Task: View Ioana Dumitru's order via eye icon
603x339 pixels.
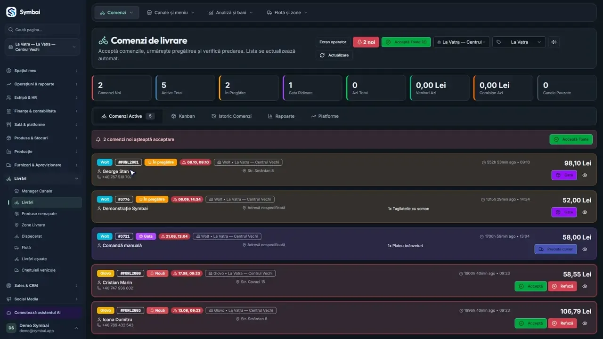Action: tap(585, 323)
